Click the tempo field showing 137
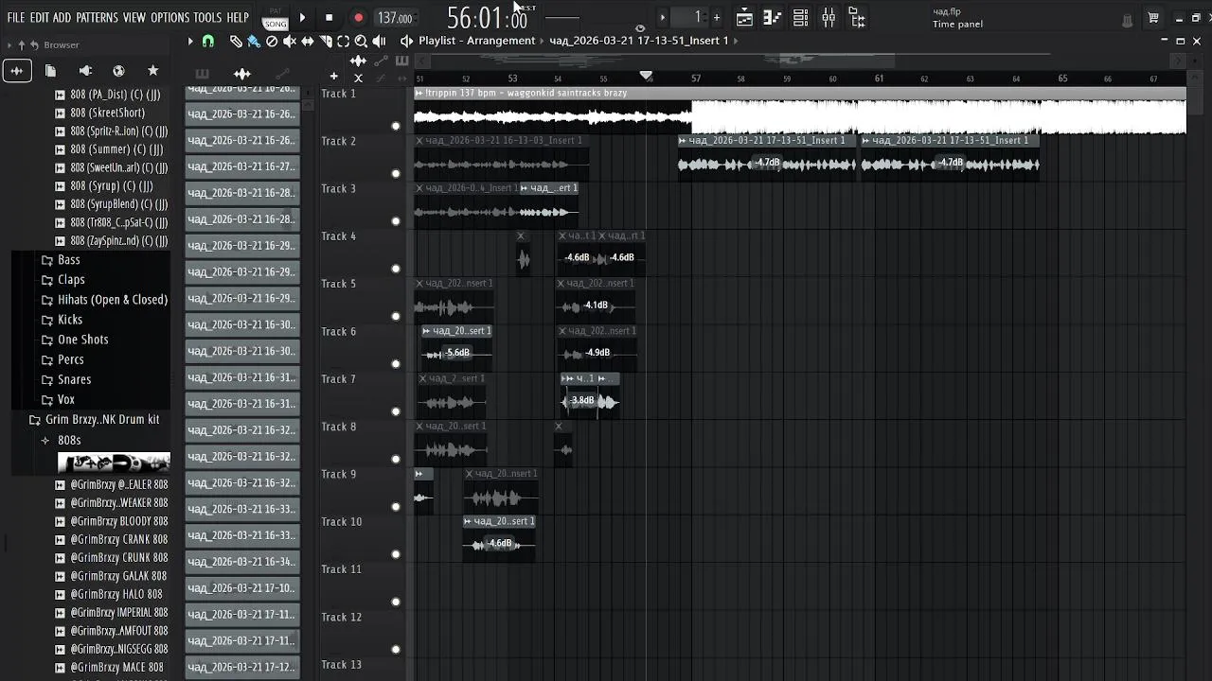 [x=395, y=18]
